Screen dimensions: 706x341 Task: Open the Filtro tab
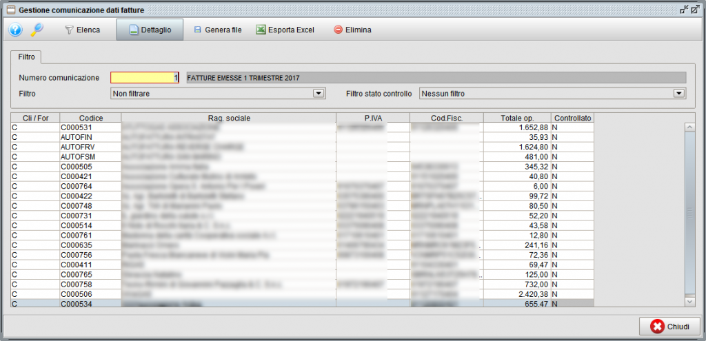27,56
